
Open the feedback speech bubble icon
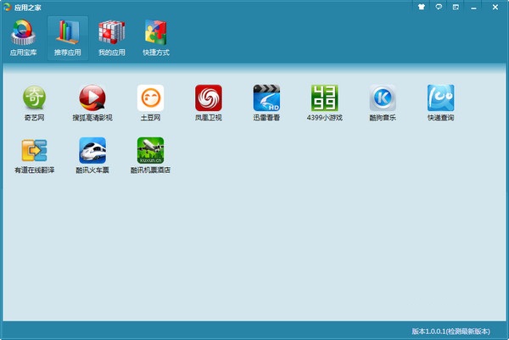[439, 7]
